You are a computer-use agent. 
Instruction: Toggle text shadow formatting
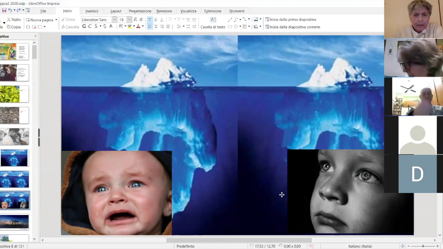click(111, 27)
